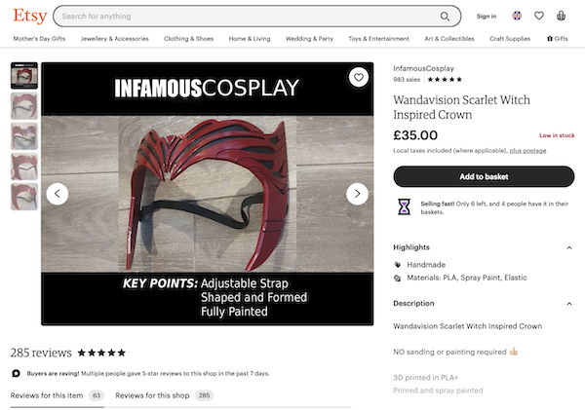
Task: Favourite this crown using heart on image
Action: (x=358, y=78)
